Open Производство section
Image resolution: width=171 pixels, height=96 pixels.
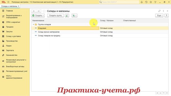tap(12, 41)
